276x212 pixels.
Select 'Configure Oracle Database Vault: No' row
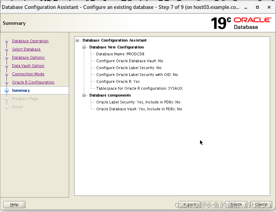click(x=130, y=61)
